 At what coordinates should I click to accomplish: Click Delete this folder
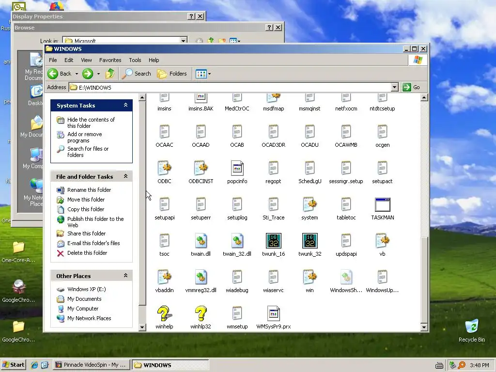tap(87, 253)
